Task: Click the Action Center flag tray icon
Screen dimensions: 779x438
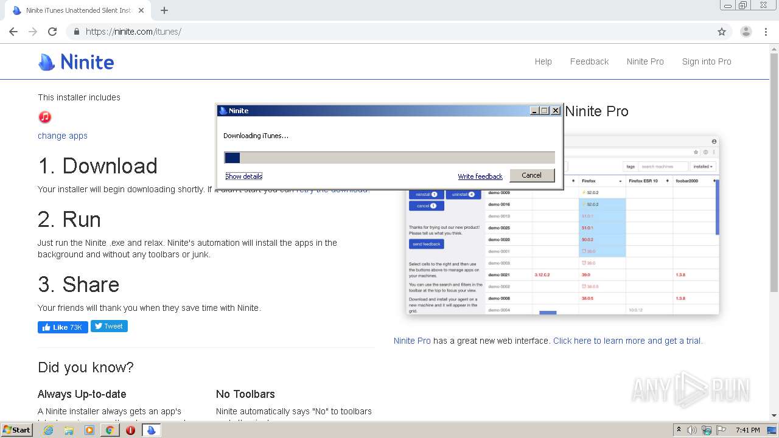Action: pyautogui.click(x=721, y=430)
